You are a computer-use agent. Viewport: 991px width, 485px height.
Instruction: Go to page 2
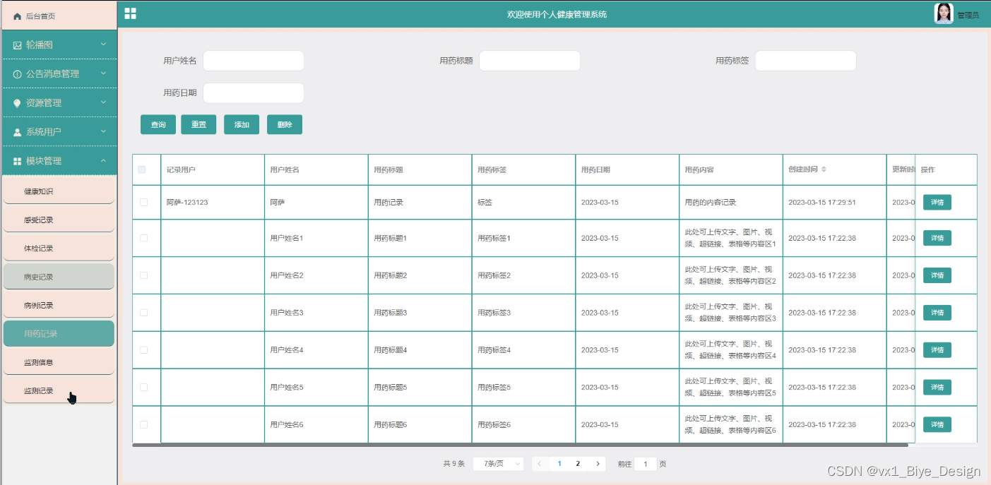pos(578,464)
